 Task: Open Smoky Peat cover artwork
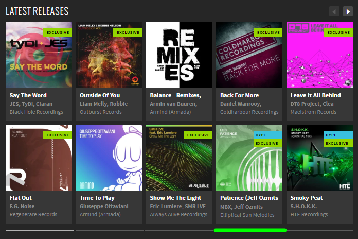click(319, 158)
